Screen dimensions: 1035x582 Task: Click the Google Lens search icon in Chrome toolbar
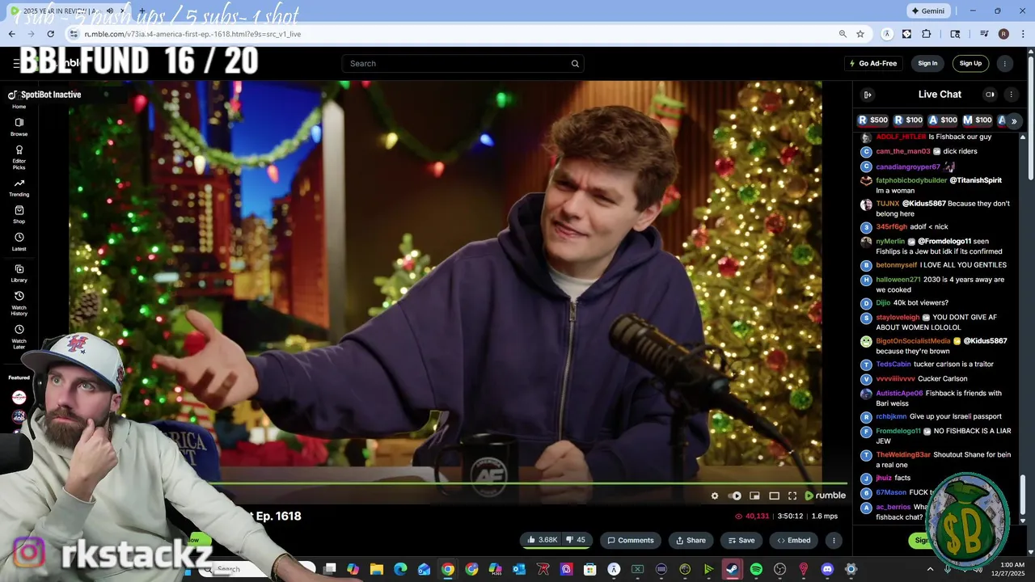[x=955, y=34]
